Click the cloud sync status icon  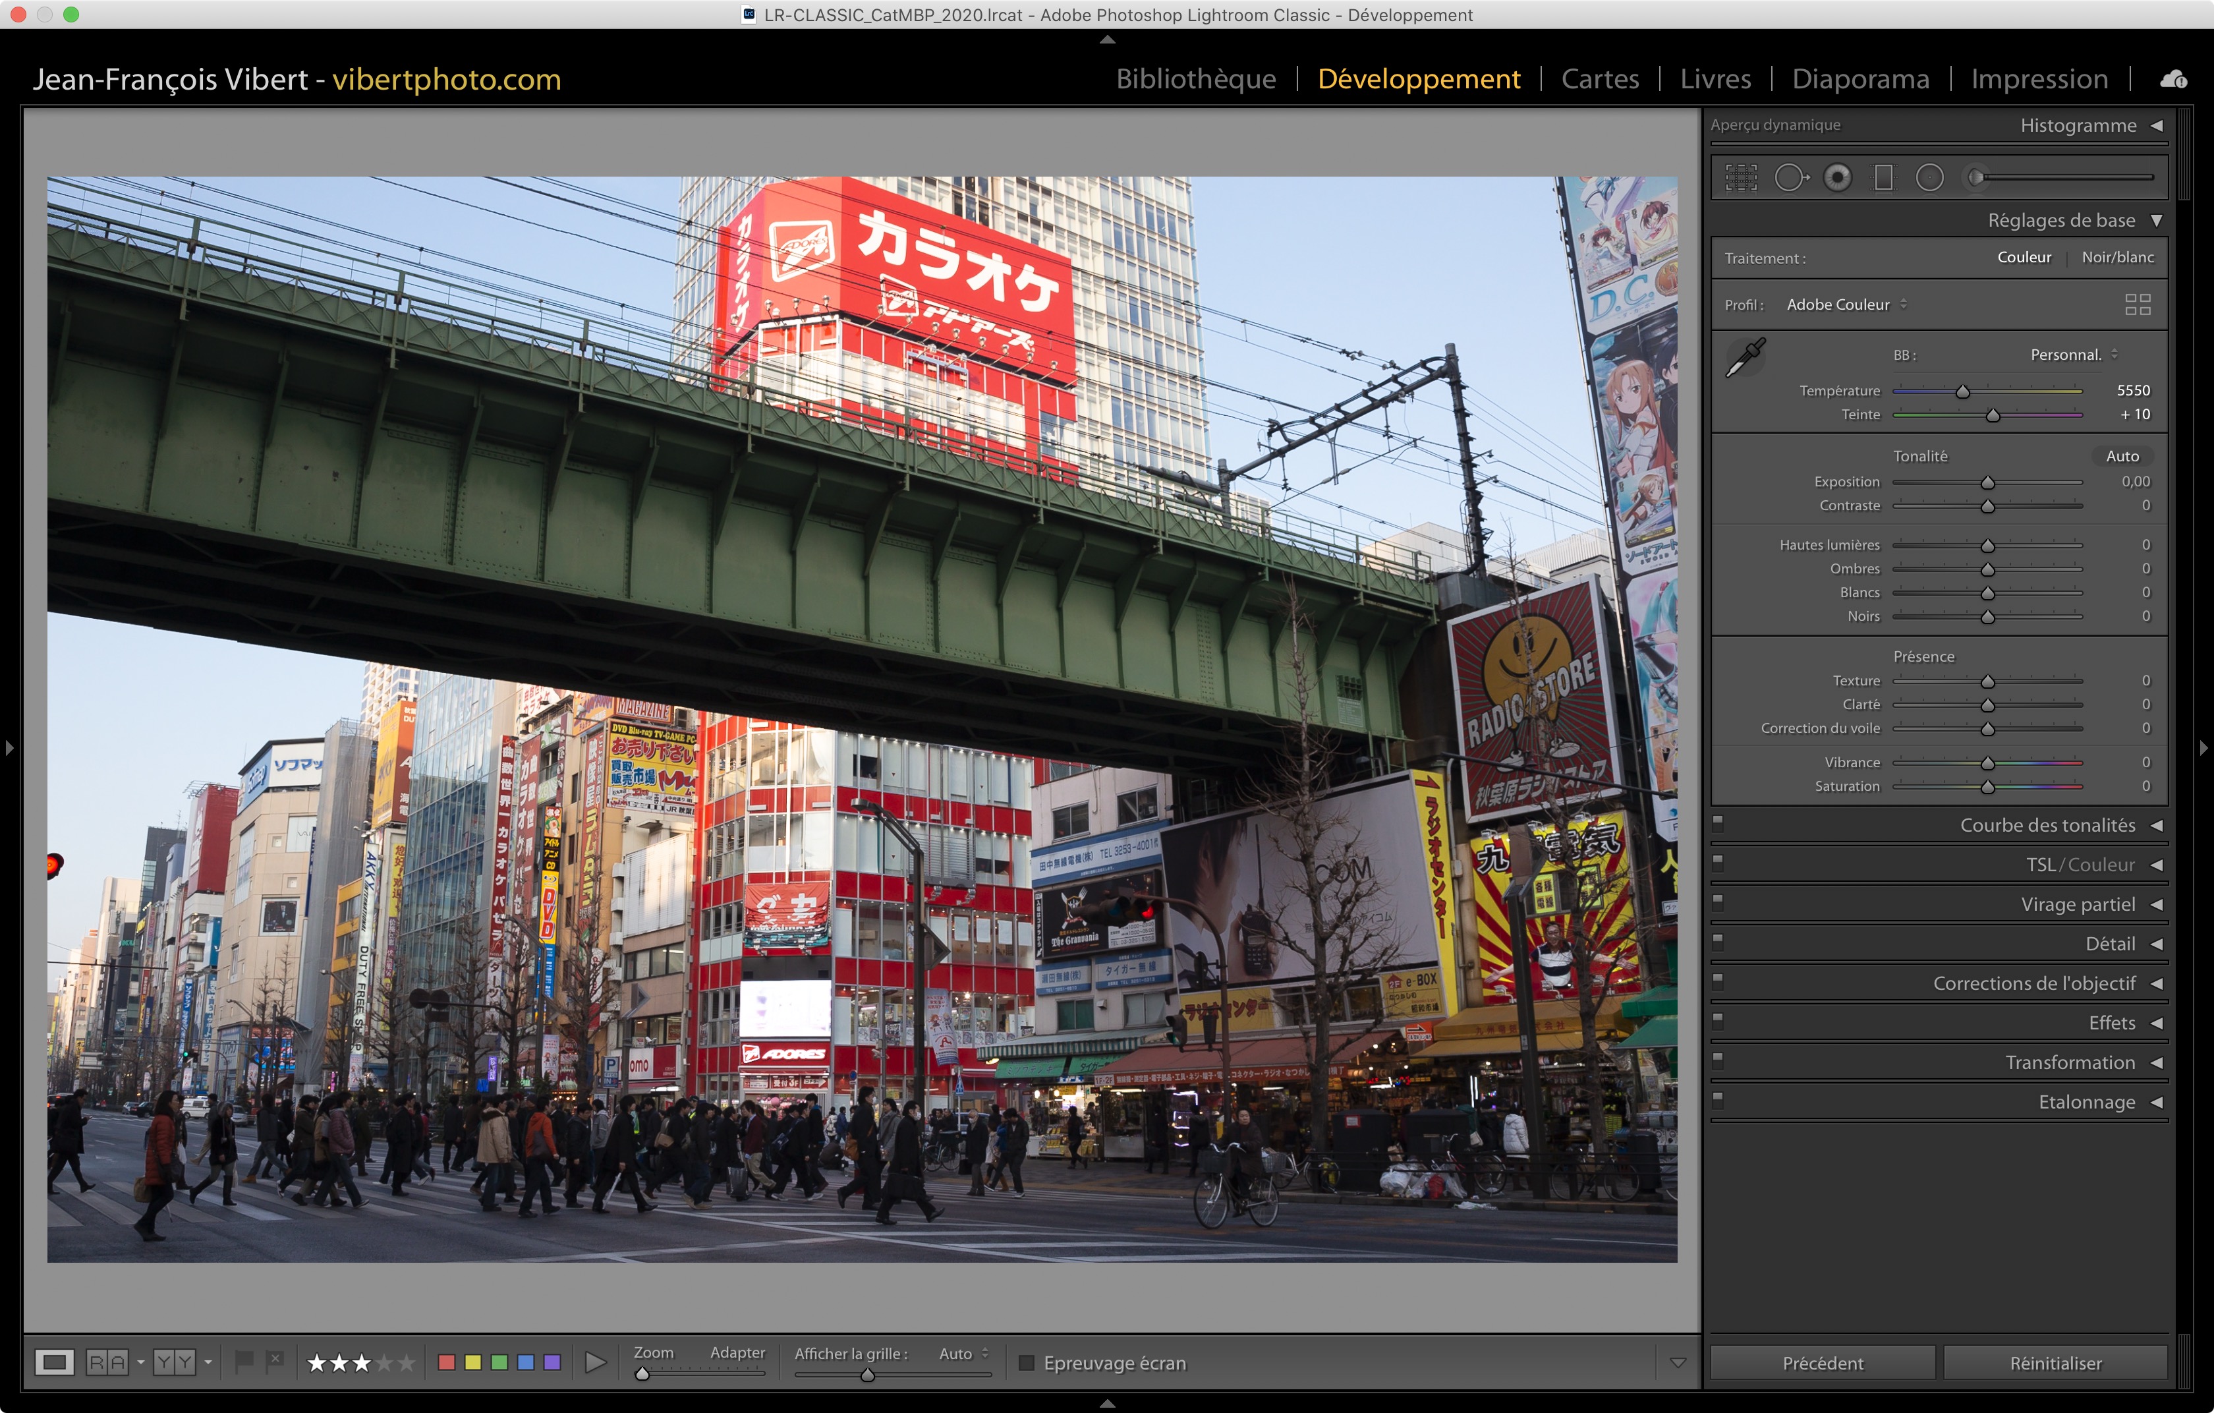pos(2172,80)
